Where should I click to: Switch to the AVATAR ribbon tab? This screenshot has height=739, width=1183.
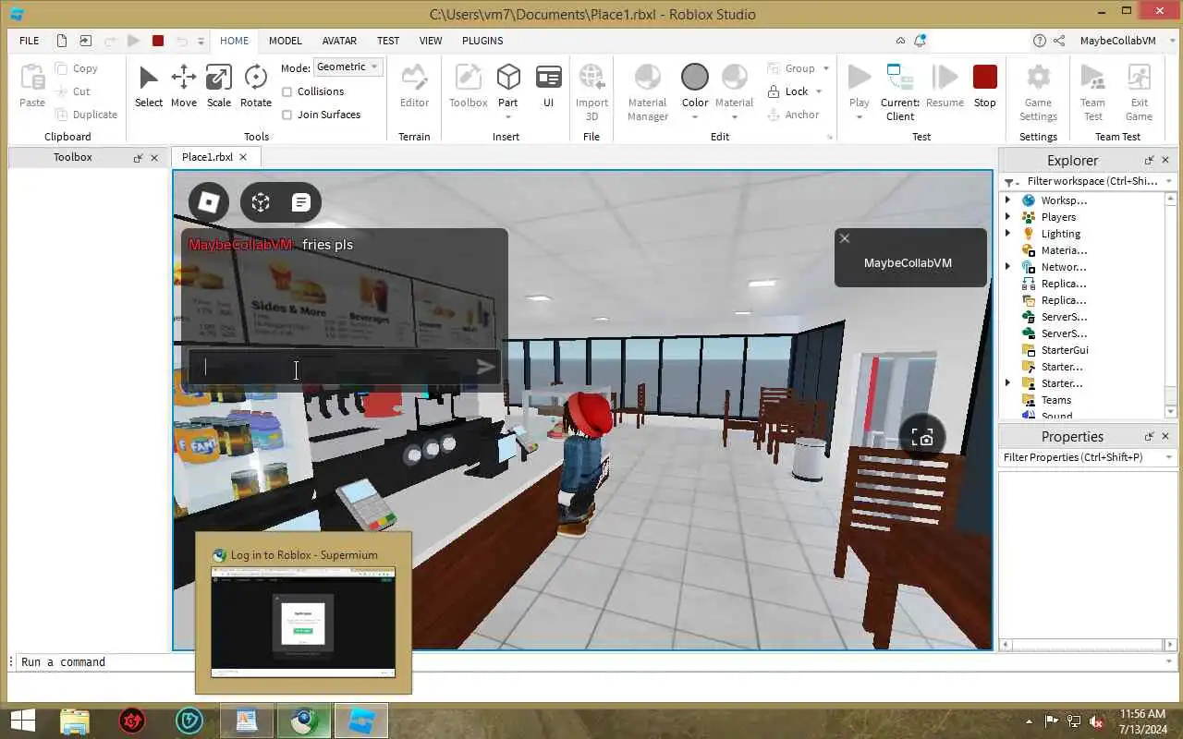[x=339, y=41]
